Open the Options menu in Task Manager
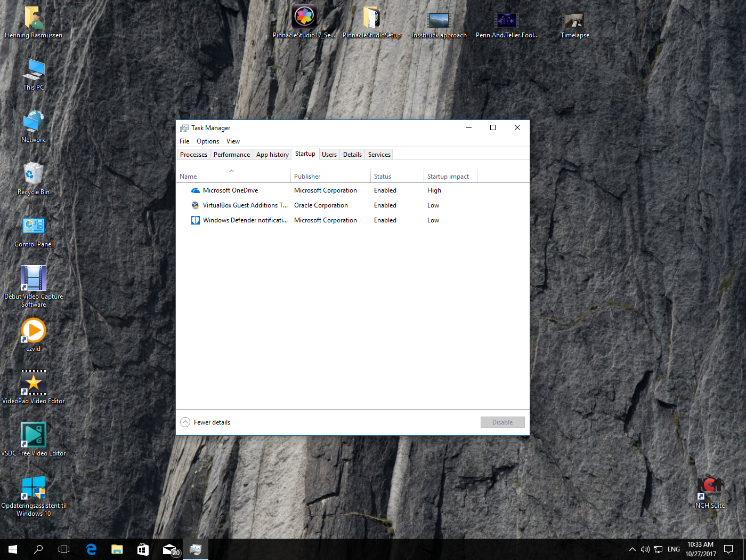746x560 pixels. pos(207,141)
